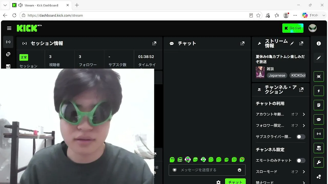Click the message input field
Viewport: 328px width, 184px height.
click(x=207, y=170)
